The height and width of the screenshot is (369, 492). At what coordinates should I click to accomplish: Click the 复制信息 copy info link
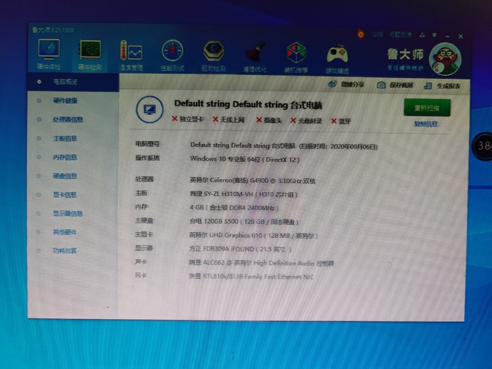pos(426,124)
